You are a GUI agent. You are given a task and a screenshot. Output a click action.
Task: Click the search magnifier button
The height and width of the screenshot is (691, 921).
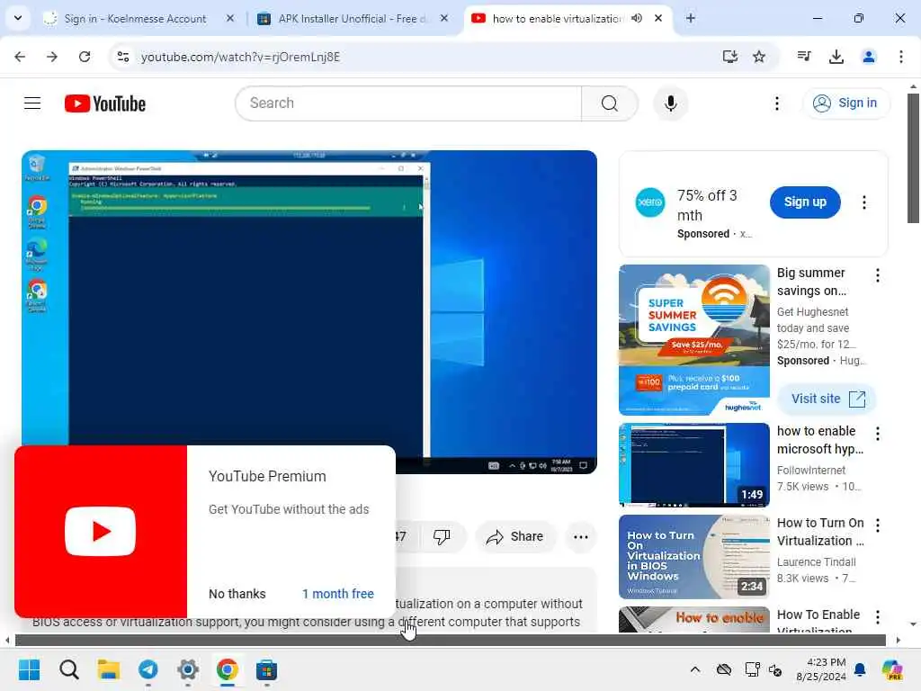coord(610,103)
